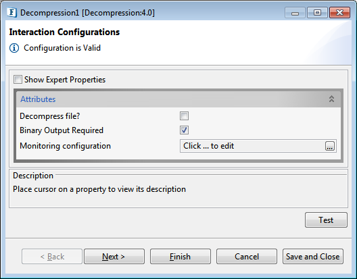Click the blue info icon beside Configuration is Valid
357x279 pixels.
pos(14,48)
